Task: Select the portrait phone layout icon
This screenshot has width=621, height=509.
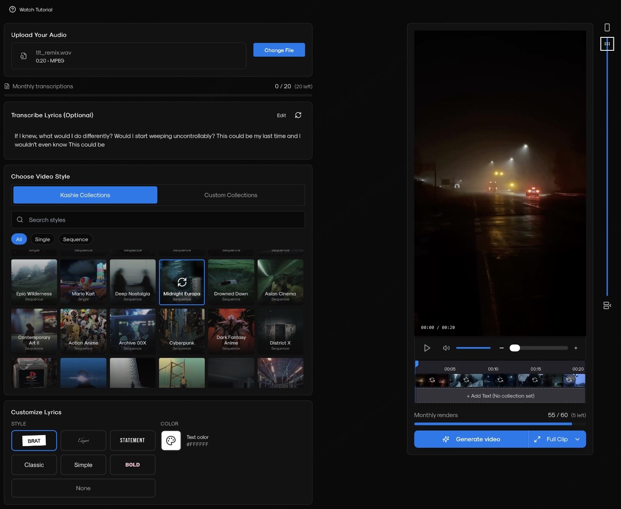Action: pyautogui.click(x=607, y=27)
